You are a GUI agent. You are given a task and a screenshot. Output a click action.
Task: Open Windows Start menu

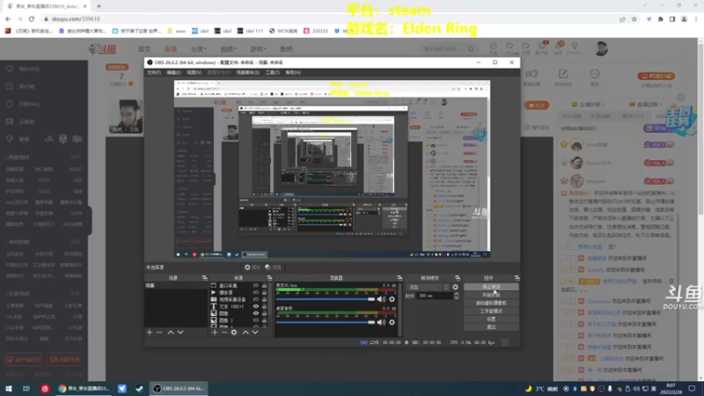coord(9,388)
